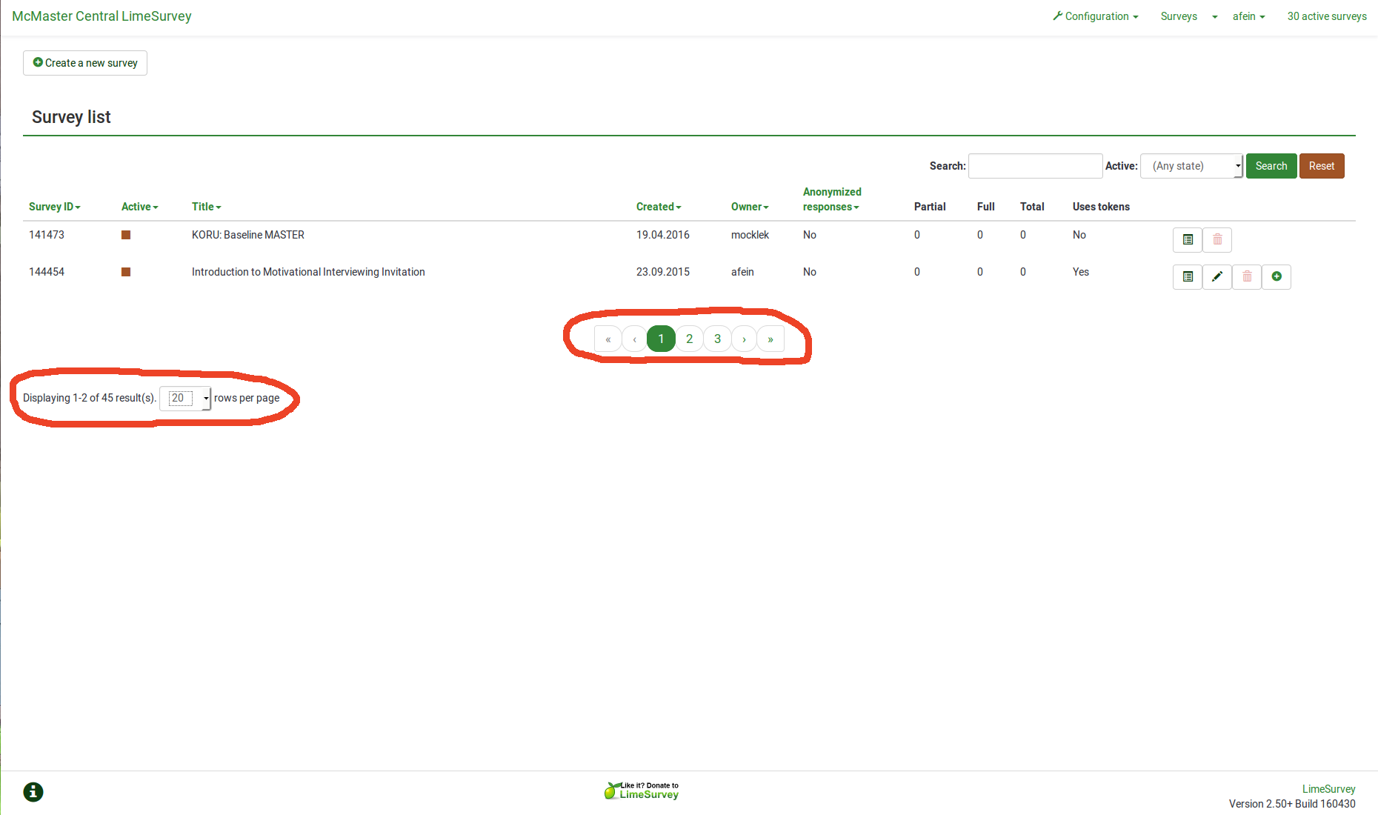Screen dimensions: 1378x815
Task: Click the green plus icon for survey 144454
Action: pos(1277,276)
